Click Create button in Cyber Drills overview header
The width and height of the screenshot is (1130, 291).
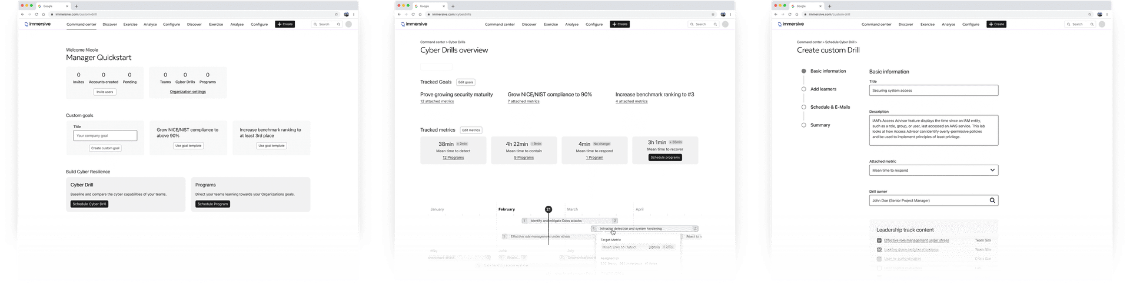(620, 24)
